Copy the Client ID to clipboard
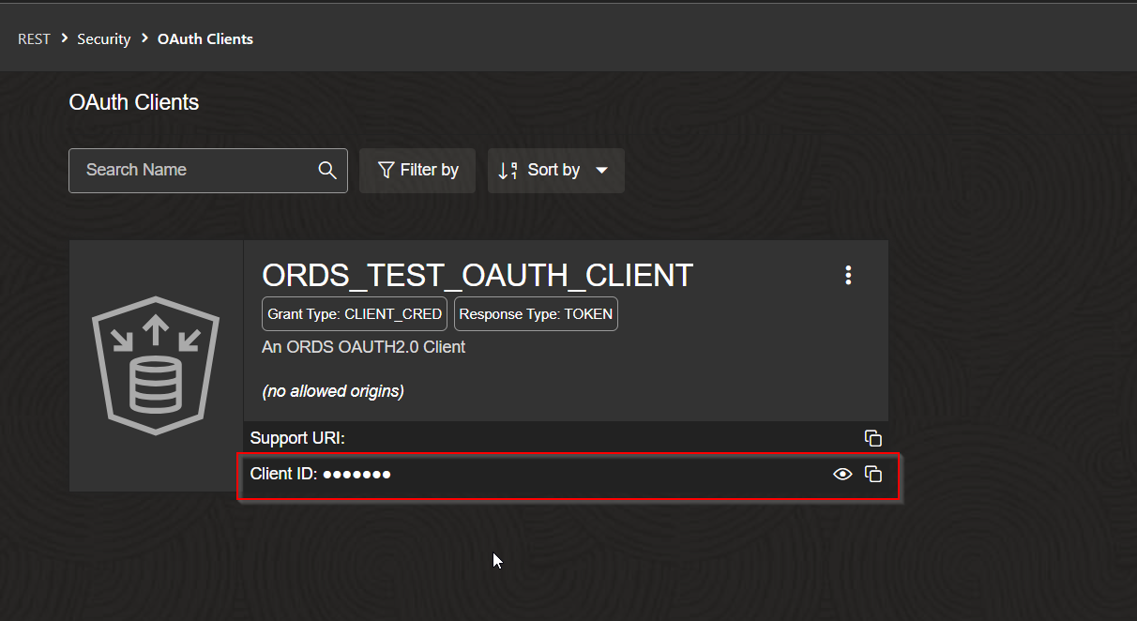Screen dimensions: 1137x621 pyautogui.click(x=873, y=474)
